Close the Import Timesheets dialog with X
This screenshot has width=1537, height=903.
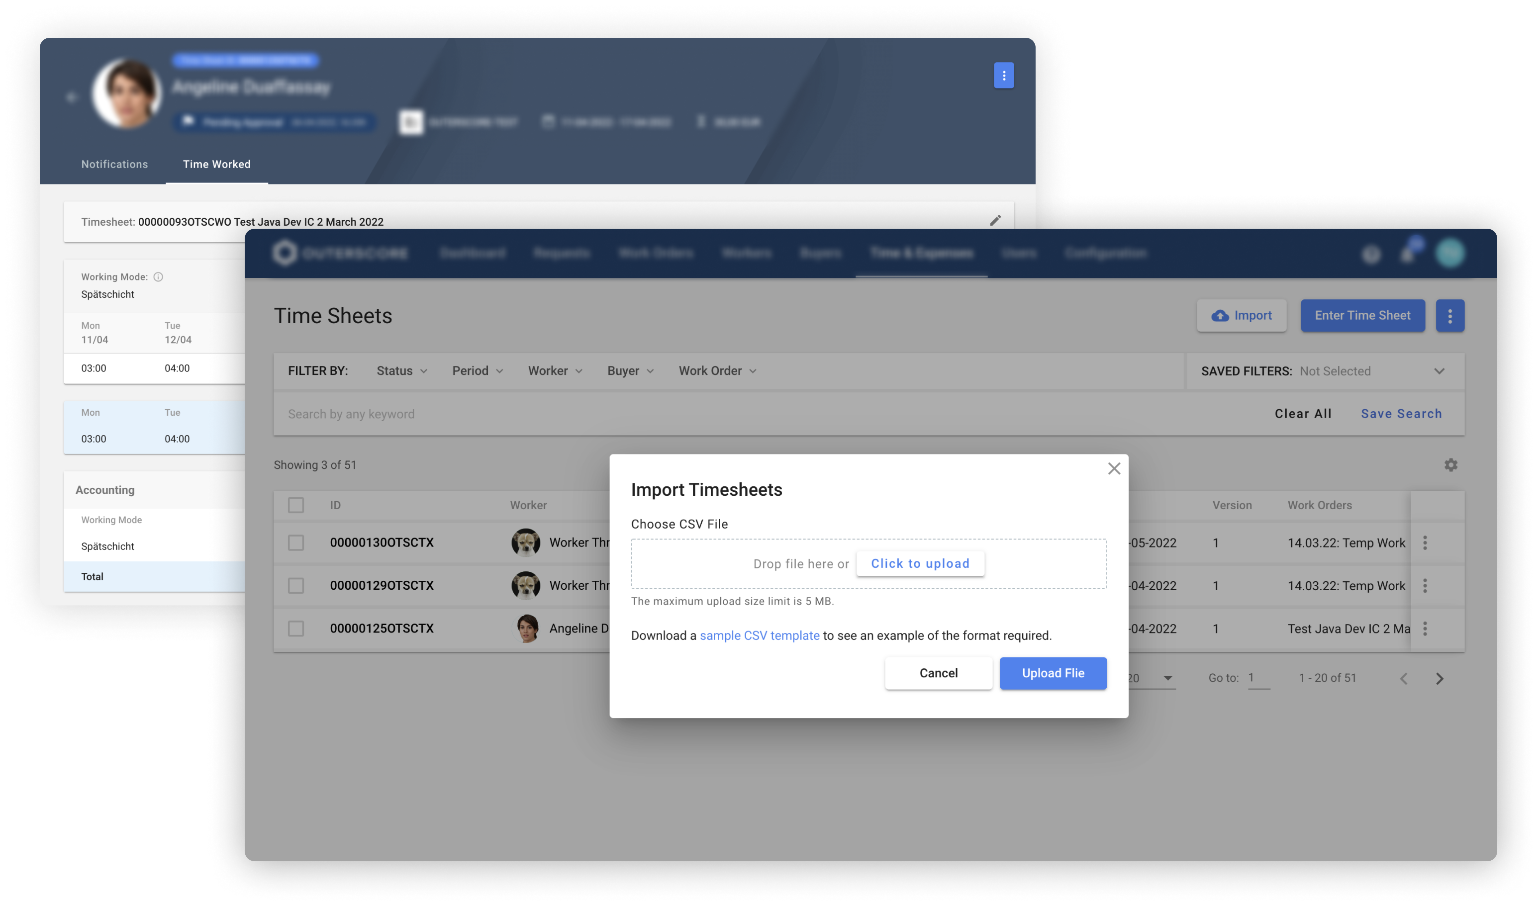(1114, 468)
